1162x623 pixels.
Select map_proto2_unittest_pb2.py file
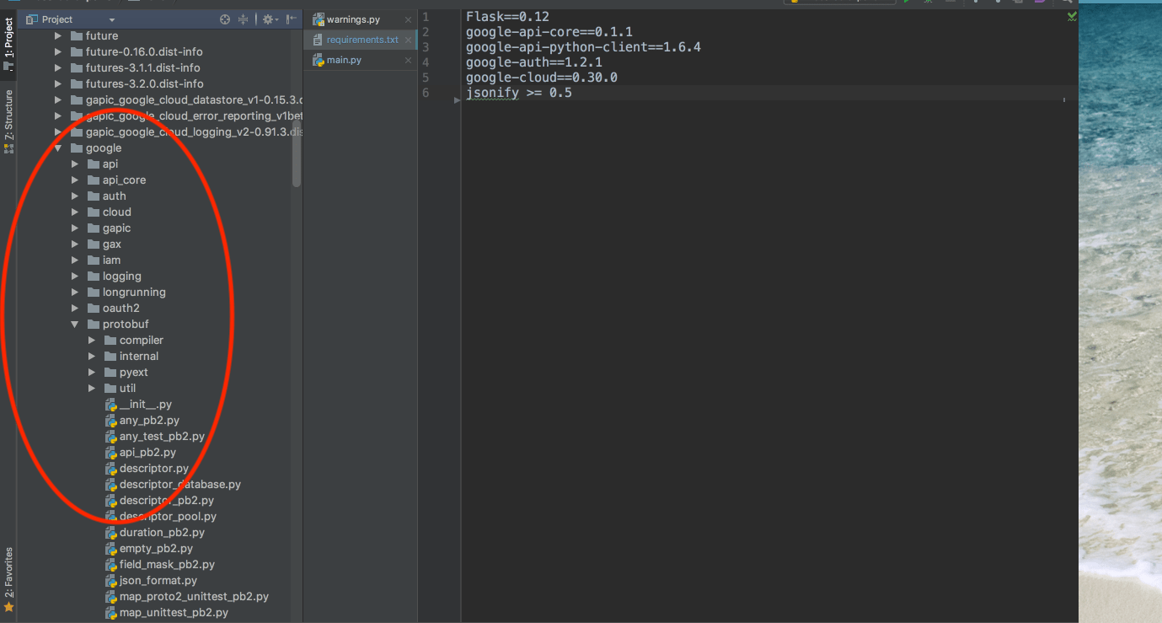(194, 597)
